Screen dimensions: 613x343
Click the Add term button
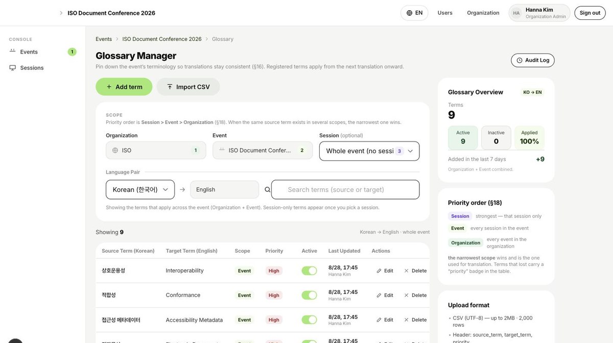[x=124, y=87]
